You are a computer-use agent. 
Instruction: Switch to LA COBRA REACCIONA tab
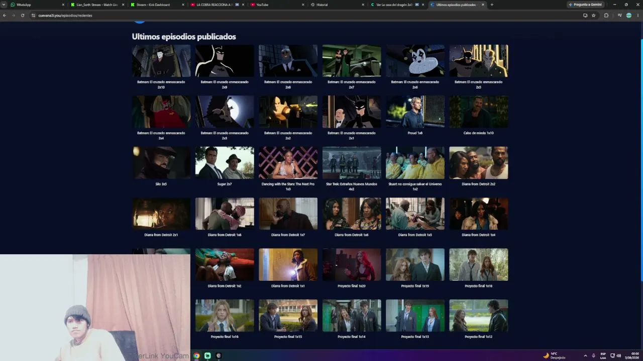click(218, 5)
